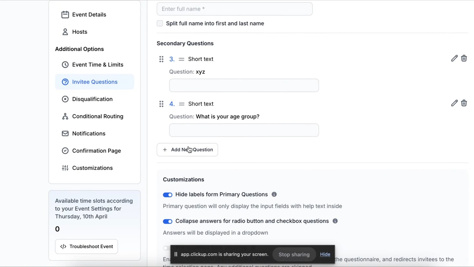
Task: Check Split full name into first and last
Action: (x=160, y=23)
